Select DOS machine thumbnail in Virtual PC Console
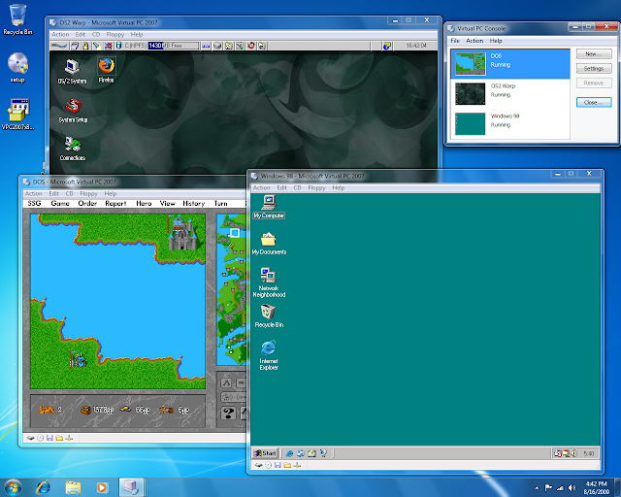The height and width of the screenshot is (497, 621). tap(470, 64)
